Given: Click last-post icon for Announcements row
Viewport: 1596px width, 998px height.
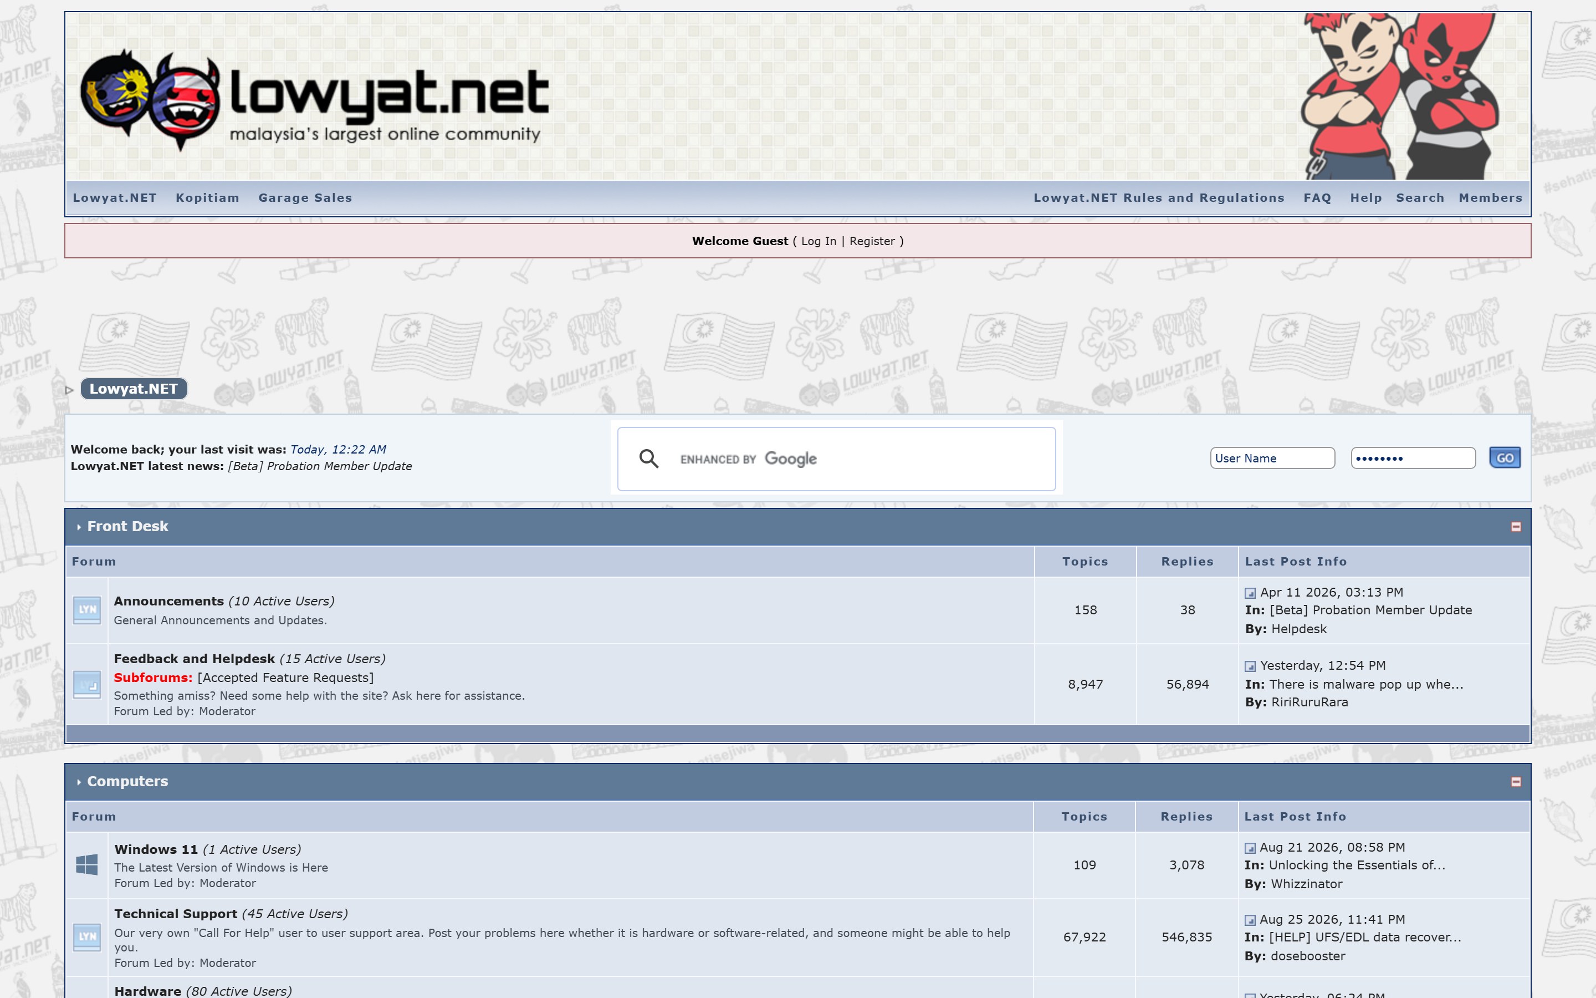Looking at the screenshot, I should 1250,593.
